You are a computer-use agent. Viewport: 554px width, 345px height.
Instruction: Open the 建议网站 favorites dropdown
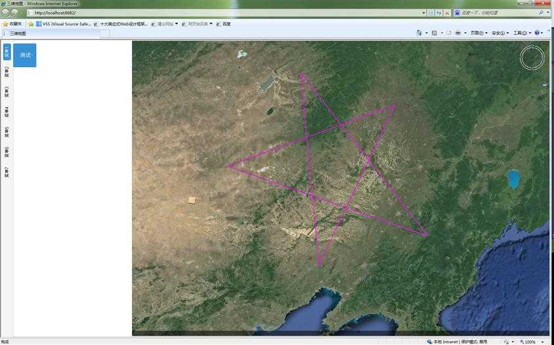(x=165, y=24)
